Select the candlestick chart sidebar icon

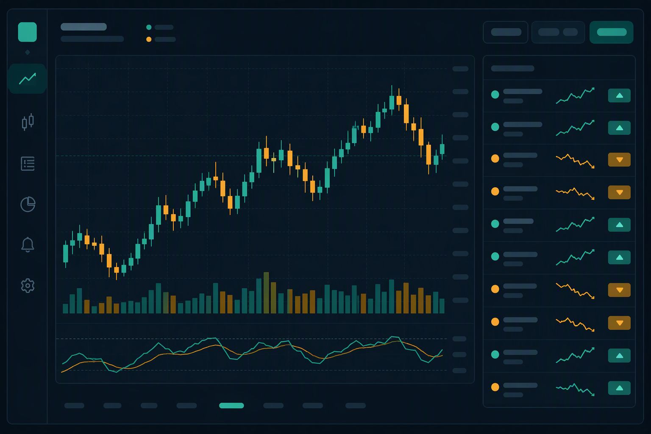28,122
